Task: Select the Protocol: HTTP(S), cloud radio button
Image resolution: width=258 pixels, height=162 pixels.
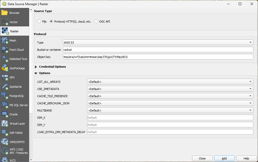Action: coord(51,22)
